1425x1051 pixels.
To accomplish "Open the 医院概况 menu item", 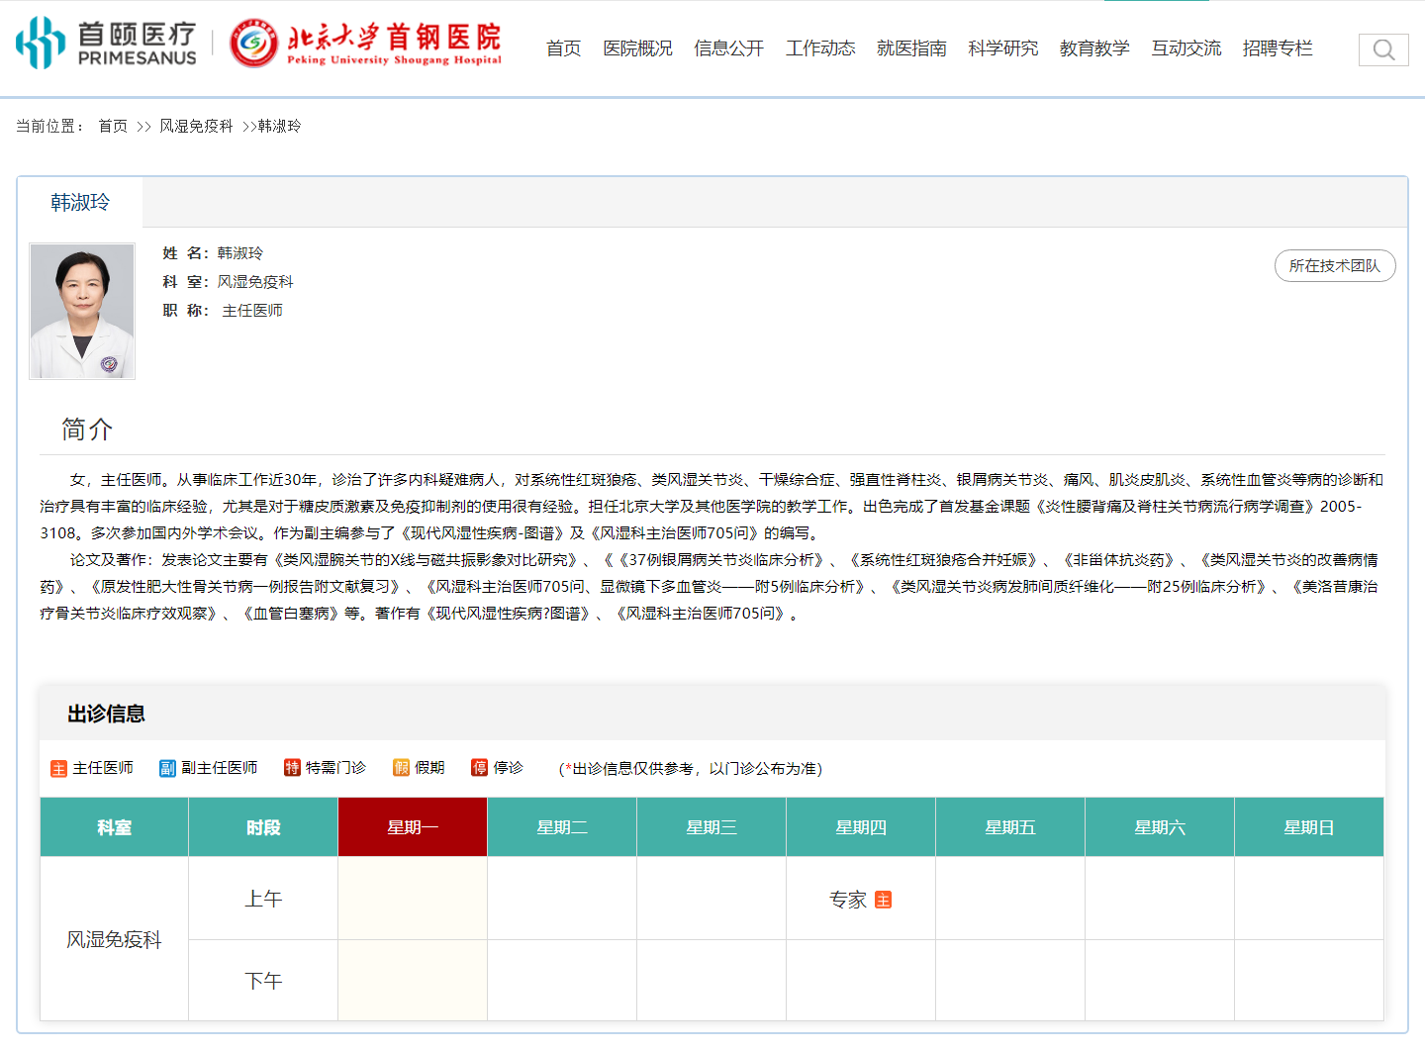I will click(x=637, y=48).
